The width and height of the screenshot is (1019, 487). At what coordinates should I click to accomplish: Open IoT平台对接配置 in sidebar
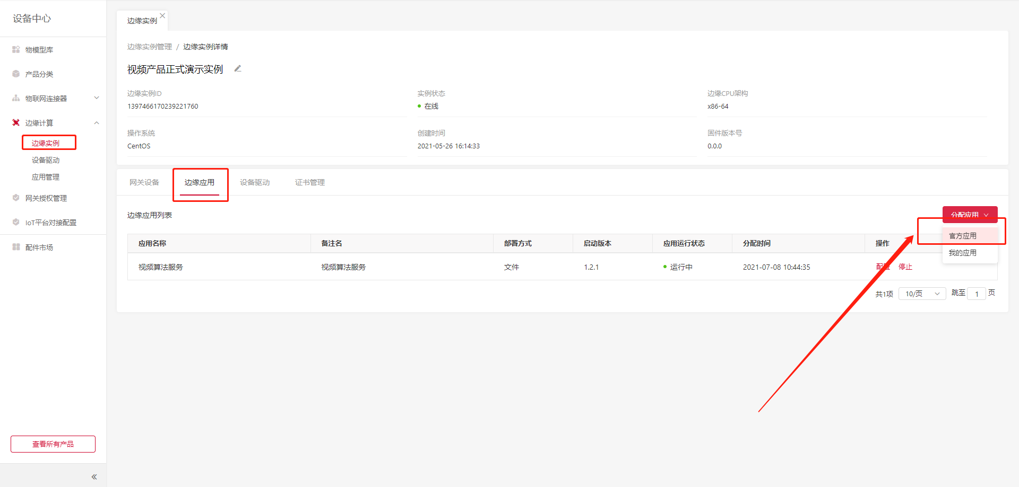click(x=50, y=223)
